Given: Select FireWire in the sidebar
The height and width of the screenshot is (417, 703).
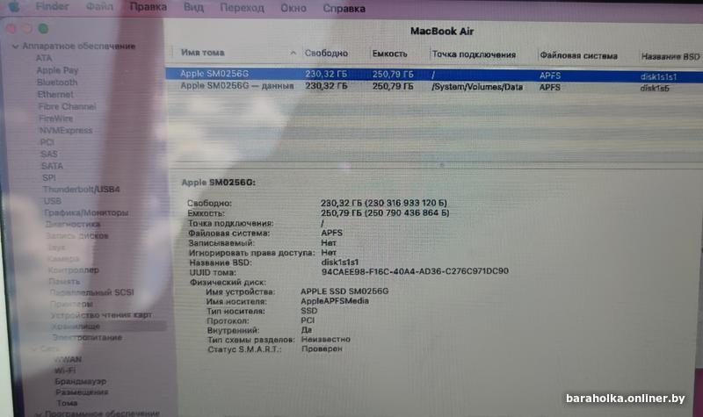Looking at the screenshot, I should [x=55, y=119].
